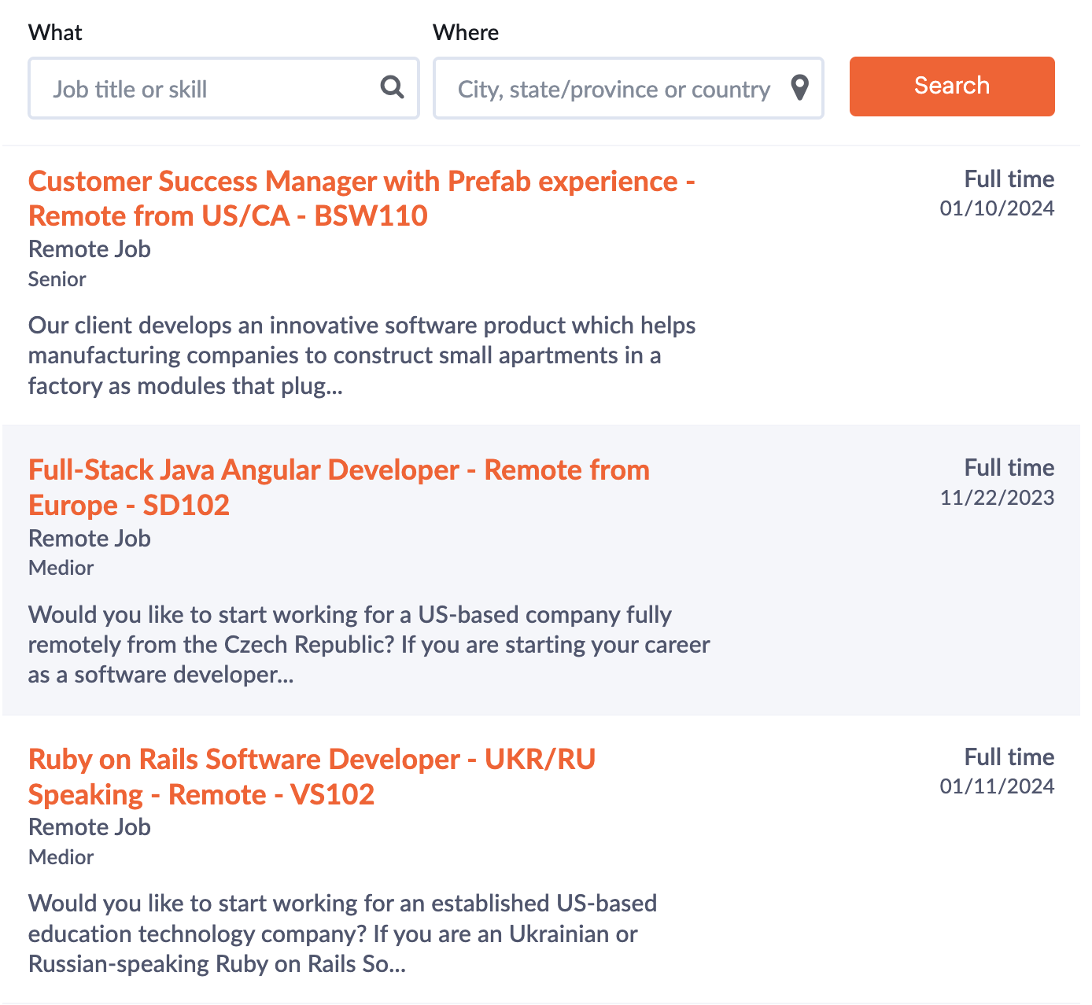Viewport: 1092px width, 1005px height.
Task: Click the date 11/22/2023
Action: pos(997,498)
